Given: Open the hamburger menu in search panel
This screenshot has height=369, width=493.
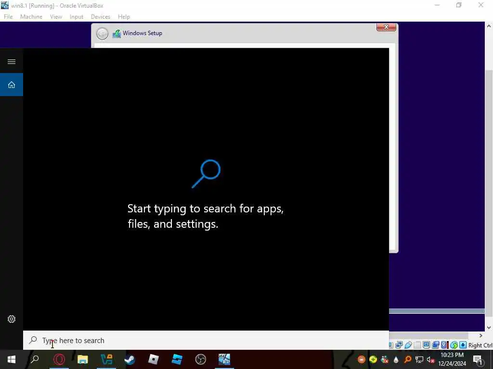Looking at the screenshot, I should [x=12, y=61].
